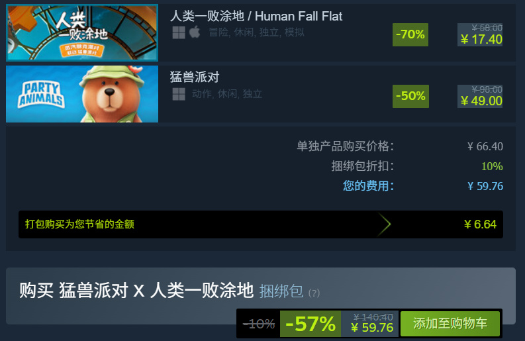Image resolution: width=525 pixels, height=341 pixels.
Task: Click the ¥ 59.76 bundle final price
Action: (x=372, y=328)
